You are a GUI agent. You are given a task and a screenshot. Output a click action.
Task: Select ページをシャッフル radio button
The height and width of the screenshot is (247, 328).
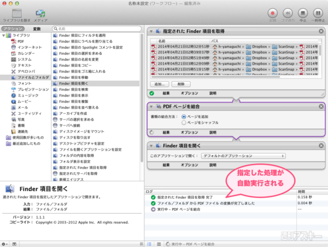click(x=184, y=123)
